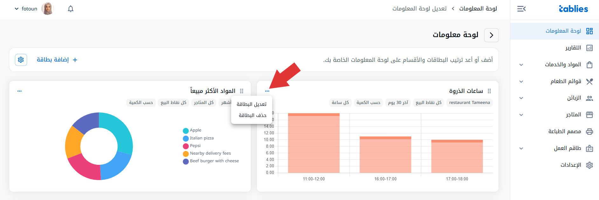
Task: Click 17:00-18:00 bar in peak hours chart
Action: pyautogui.click(x=457, y=156)
